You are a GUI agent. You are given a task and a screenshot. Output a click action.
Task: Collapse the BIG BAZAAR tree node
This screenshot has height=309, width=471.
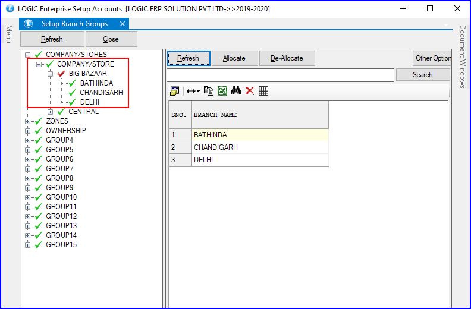(x=51, y=74)
